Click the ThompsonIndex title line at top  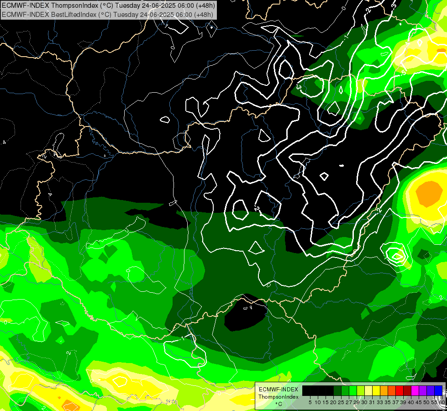click(108, 5)
